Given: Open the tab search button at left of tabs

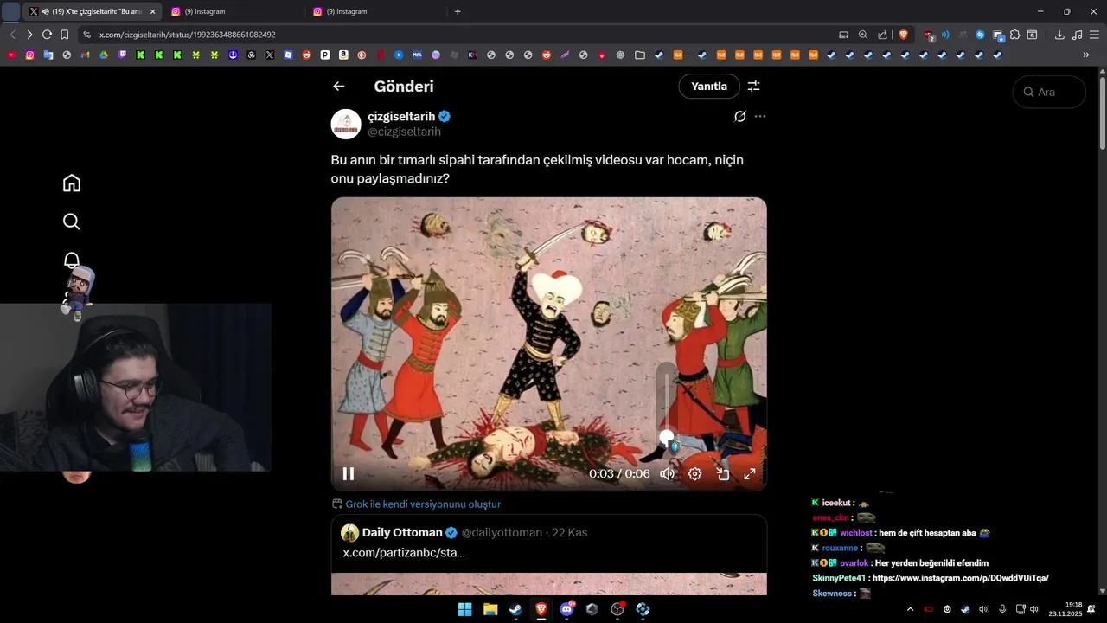Looking at the screenshot, I should point(10,11).
